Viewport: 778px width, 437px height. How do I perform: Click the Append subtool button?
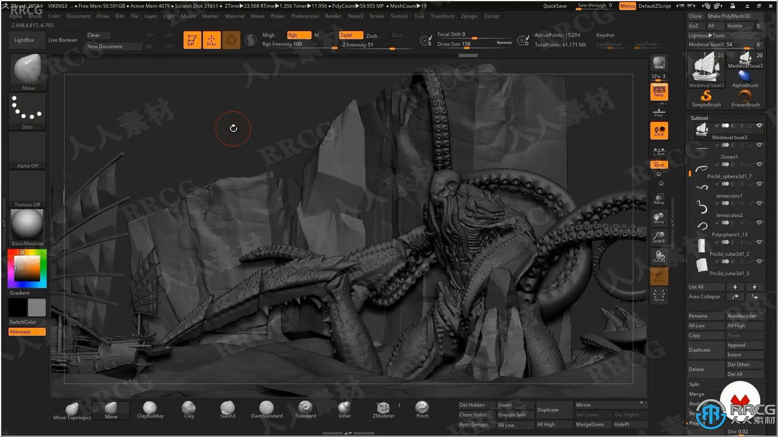(745, 345)
